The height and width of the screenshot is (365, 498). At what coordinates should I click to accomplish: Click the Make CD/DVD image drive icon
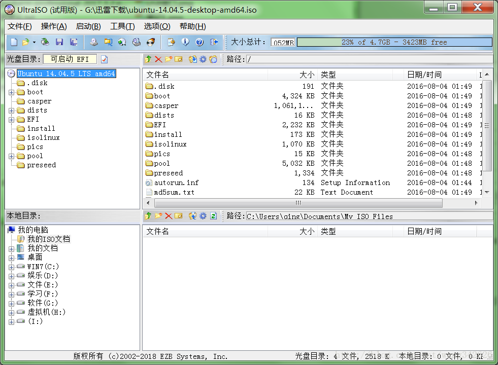pyautogui.click(x=94, y=42)
